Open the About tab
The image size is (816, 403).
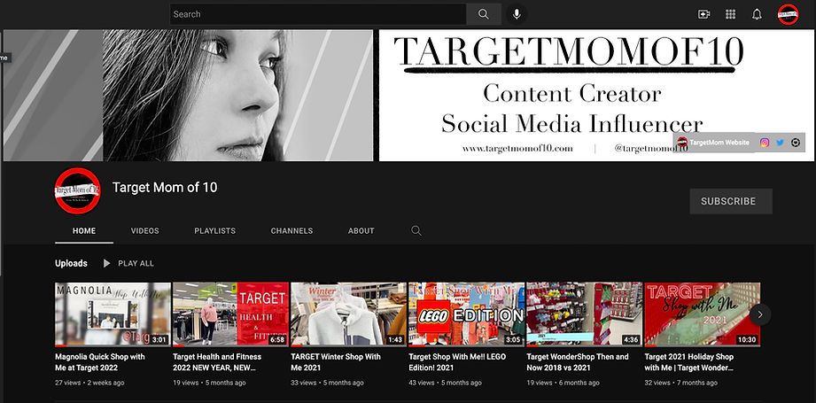[x=361, y=231]
